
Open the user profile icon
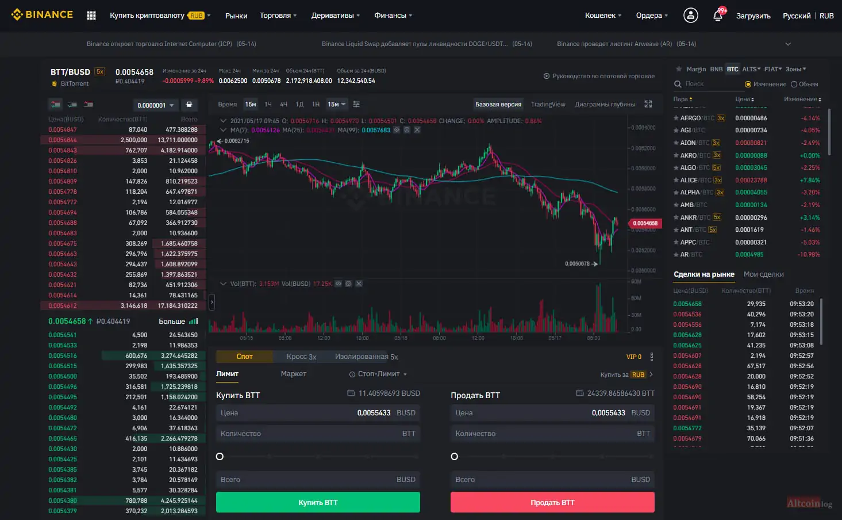tap(691, 16)
